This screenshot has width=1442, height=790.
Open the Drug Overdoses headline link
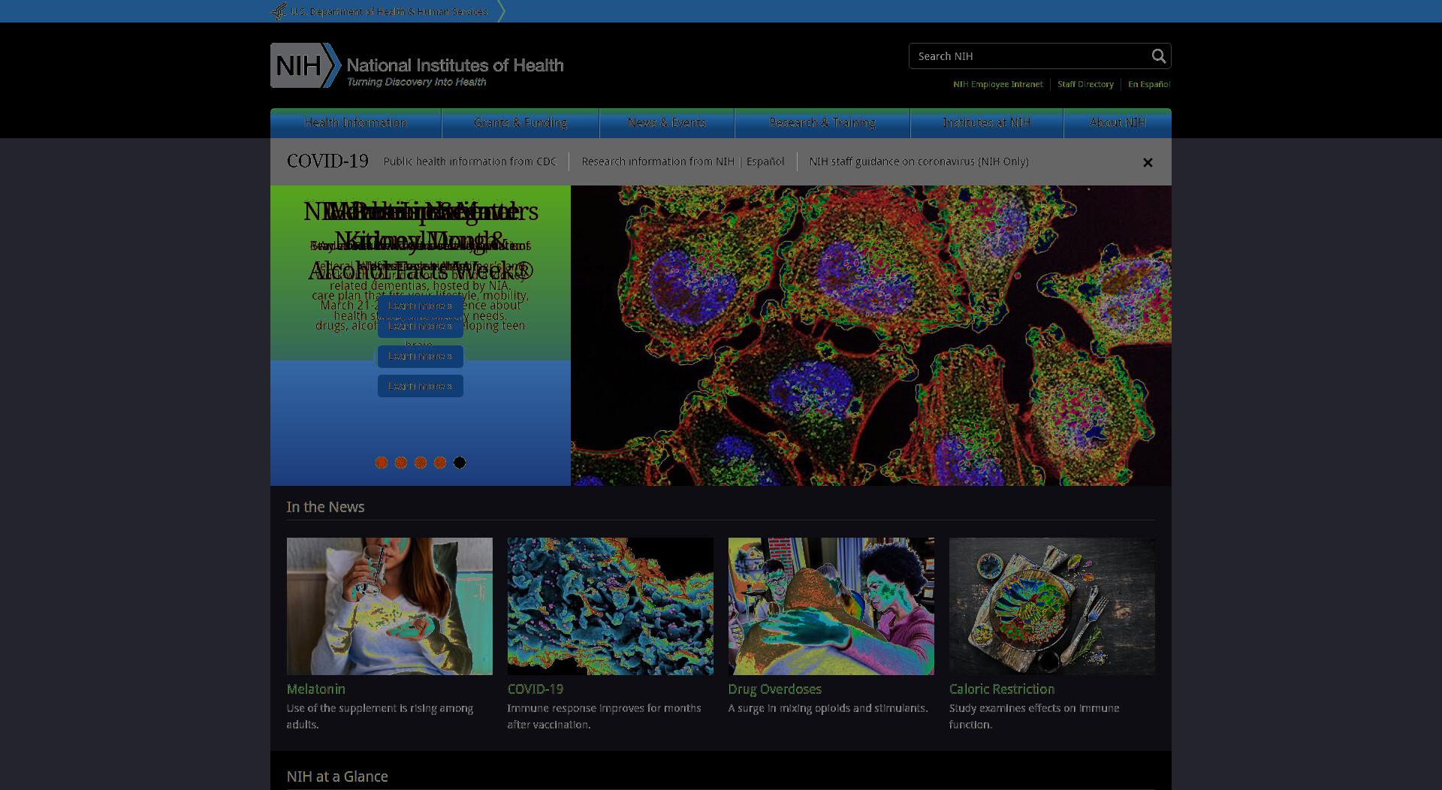pos(775,689)
